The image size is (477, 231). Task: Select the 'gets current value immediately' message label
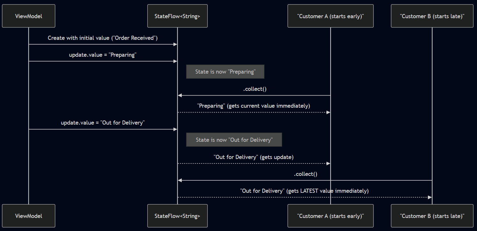coord(253,106)
